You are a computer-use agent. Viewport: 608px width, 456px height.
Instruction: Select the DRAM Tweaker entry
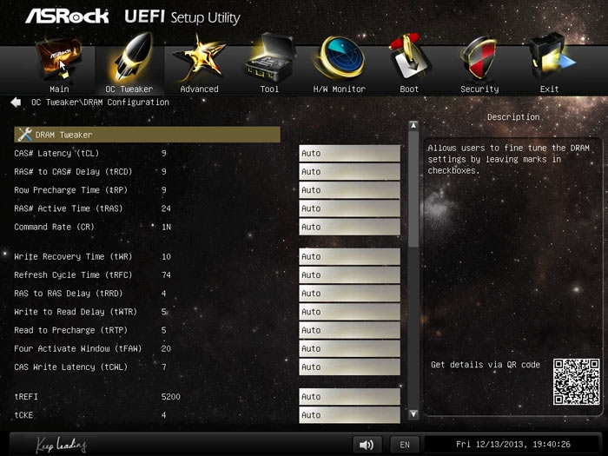click(x=147, y=135)
